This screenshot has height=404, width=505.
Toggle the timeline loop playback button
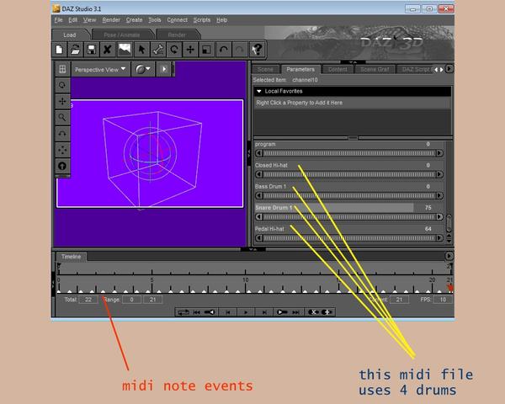(183, 312)
